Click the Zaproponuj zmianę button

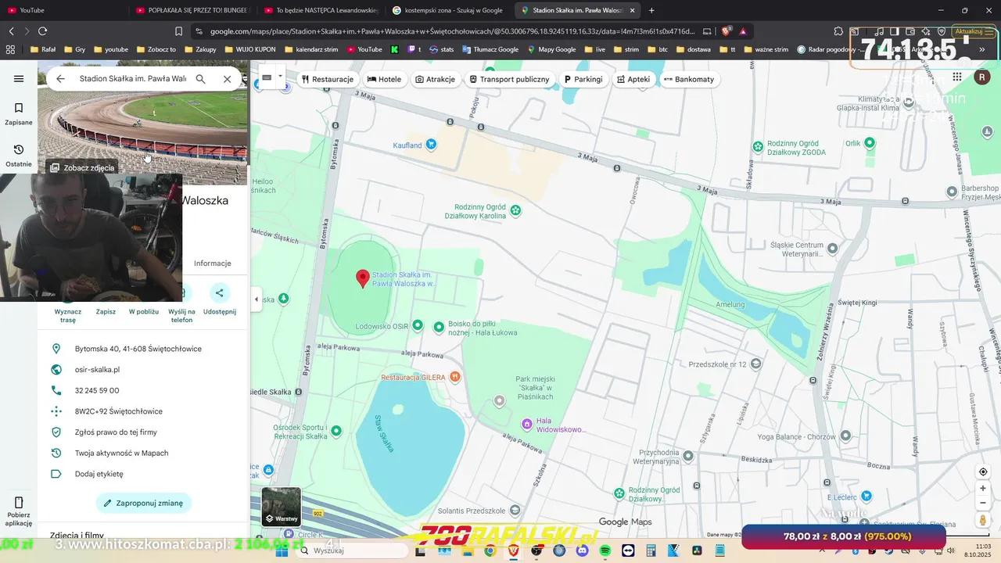pos(144,503)
